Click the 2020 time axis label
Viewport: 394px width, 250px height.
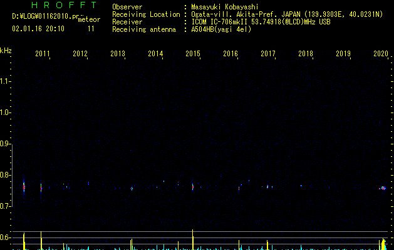pos(381,54)
